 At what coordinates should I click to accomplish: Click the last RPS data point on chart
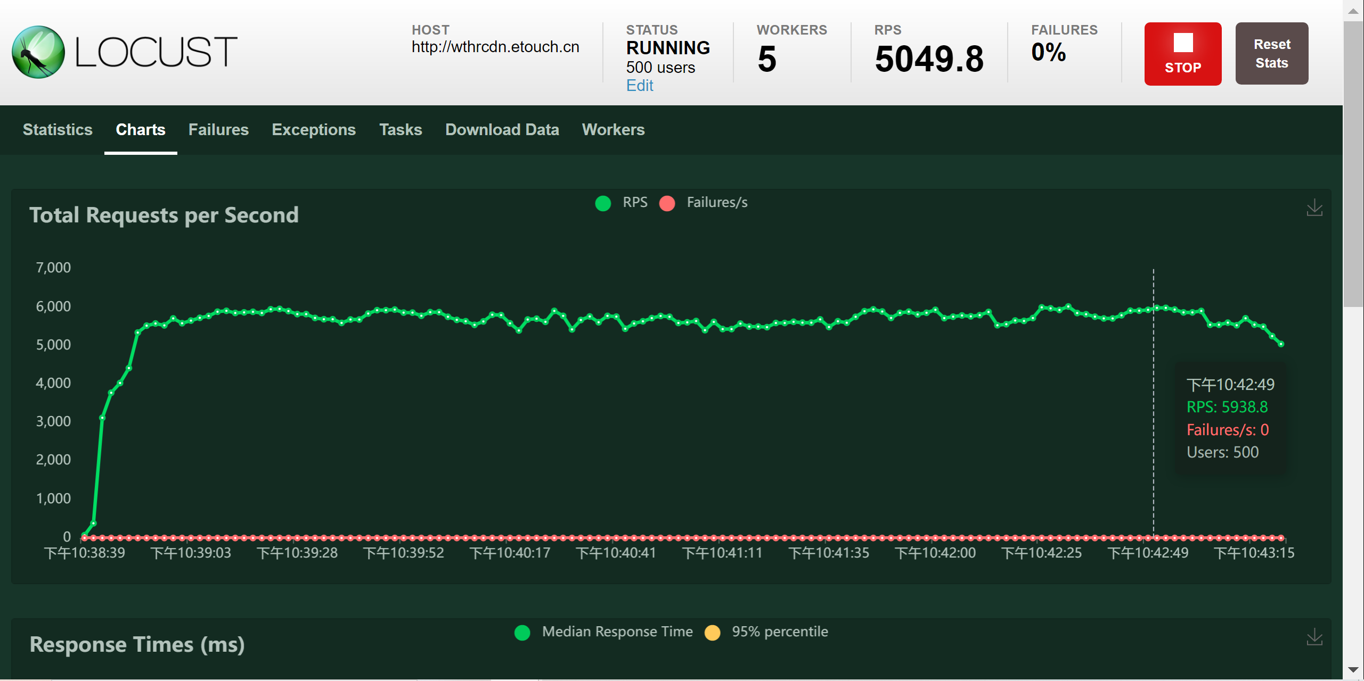(x=1281, y=344)
